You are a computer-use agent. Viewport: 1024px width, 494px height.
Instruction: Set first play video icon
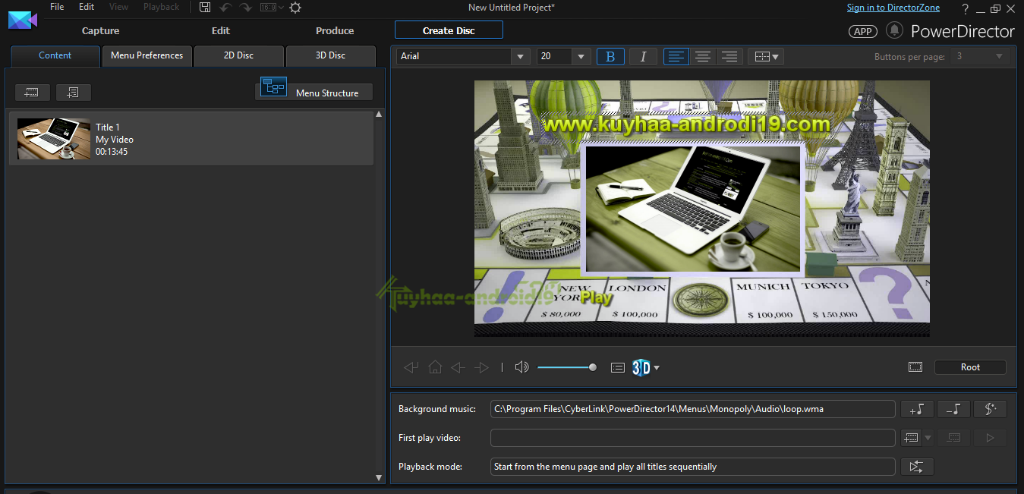point(910,438)
